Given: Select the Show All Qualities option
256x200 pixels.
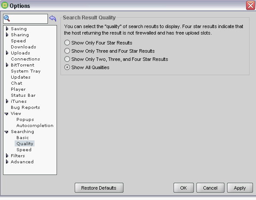Looking at the screenshot, I should click(x=67, y=67).
